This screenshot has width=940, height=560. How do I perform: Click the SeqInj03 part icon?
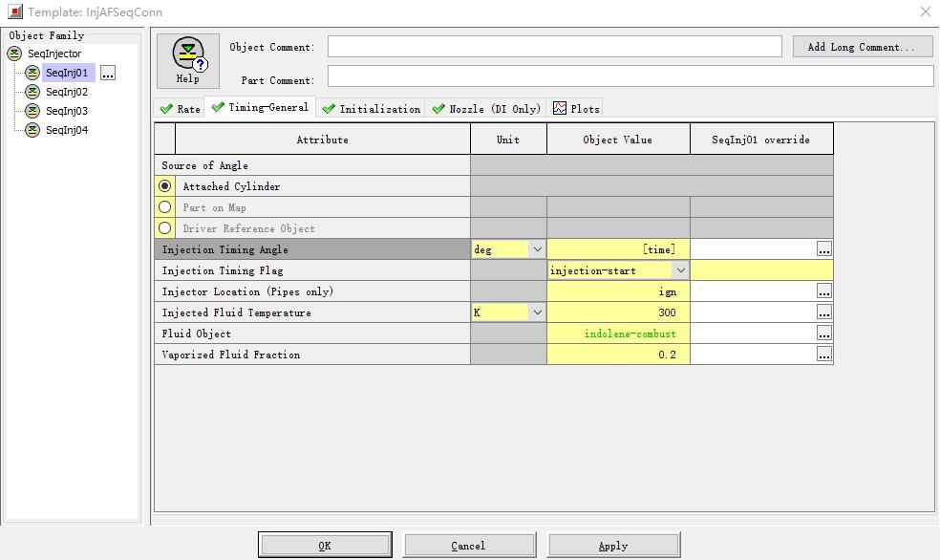coord(32,111)
